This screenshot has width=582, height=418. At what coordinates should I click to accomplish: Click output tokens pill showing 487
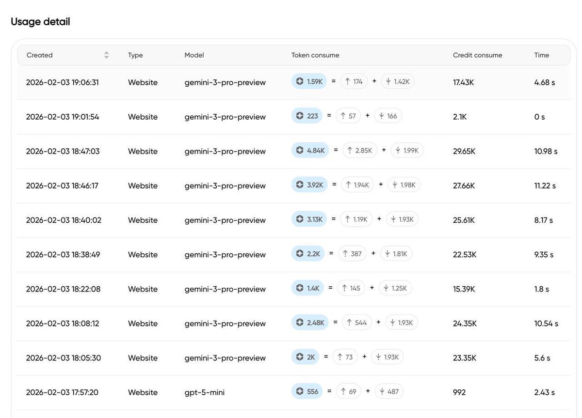coord(389,391)
